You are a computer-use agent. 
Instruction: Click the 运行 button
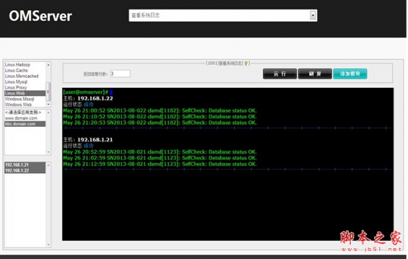click(279, 74)
